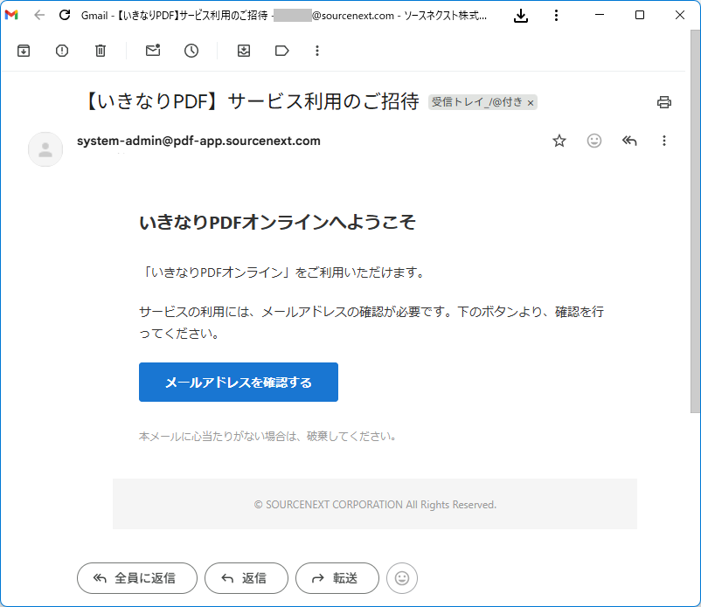The image size is (701, 607).
Task: Archive this email using the toolbar
Action: click(x=24, y=51)
